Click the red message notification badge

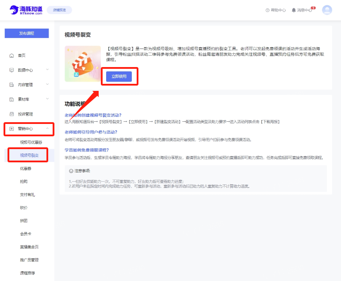tap(313, 8)
